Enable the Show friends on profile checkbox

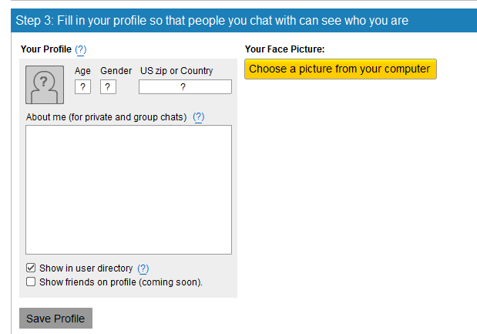(32, 282)
